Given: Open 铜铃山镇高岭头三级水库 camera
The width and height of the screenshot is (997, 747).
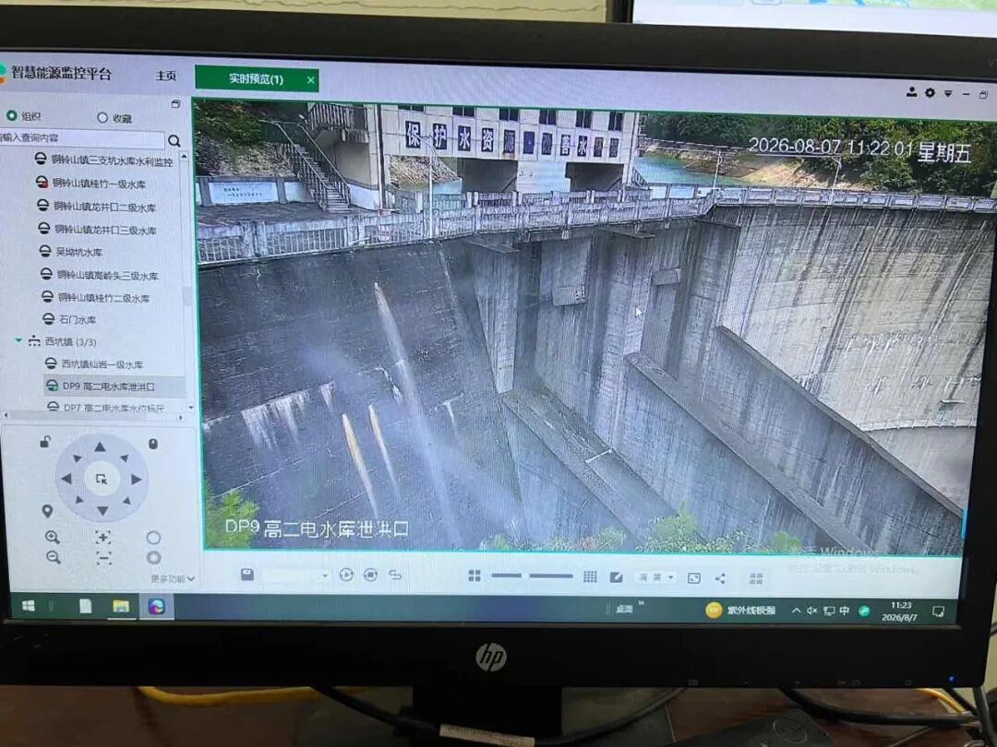Looking at the screenshot, I should pyautogui.click(x=99, y=275).
